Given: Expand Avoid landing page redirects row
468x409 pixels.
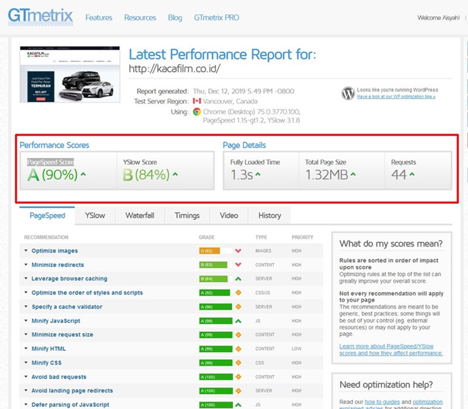Looking at the screenshot, I should (x=71, y=391).
